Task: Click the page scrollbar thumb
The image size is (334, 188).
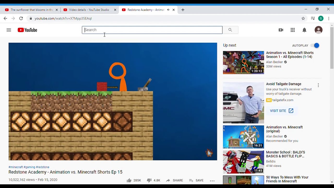Action: [332, 48]
